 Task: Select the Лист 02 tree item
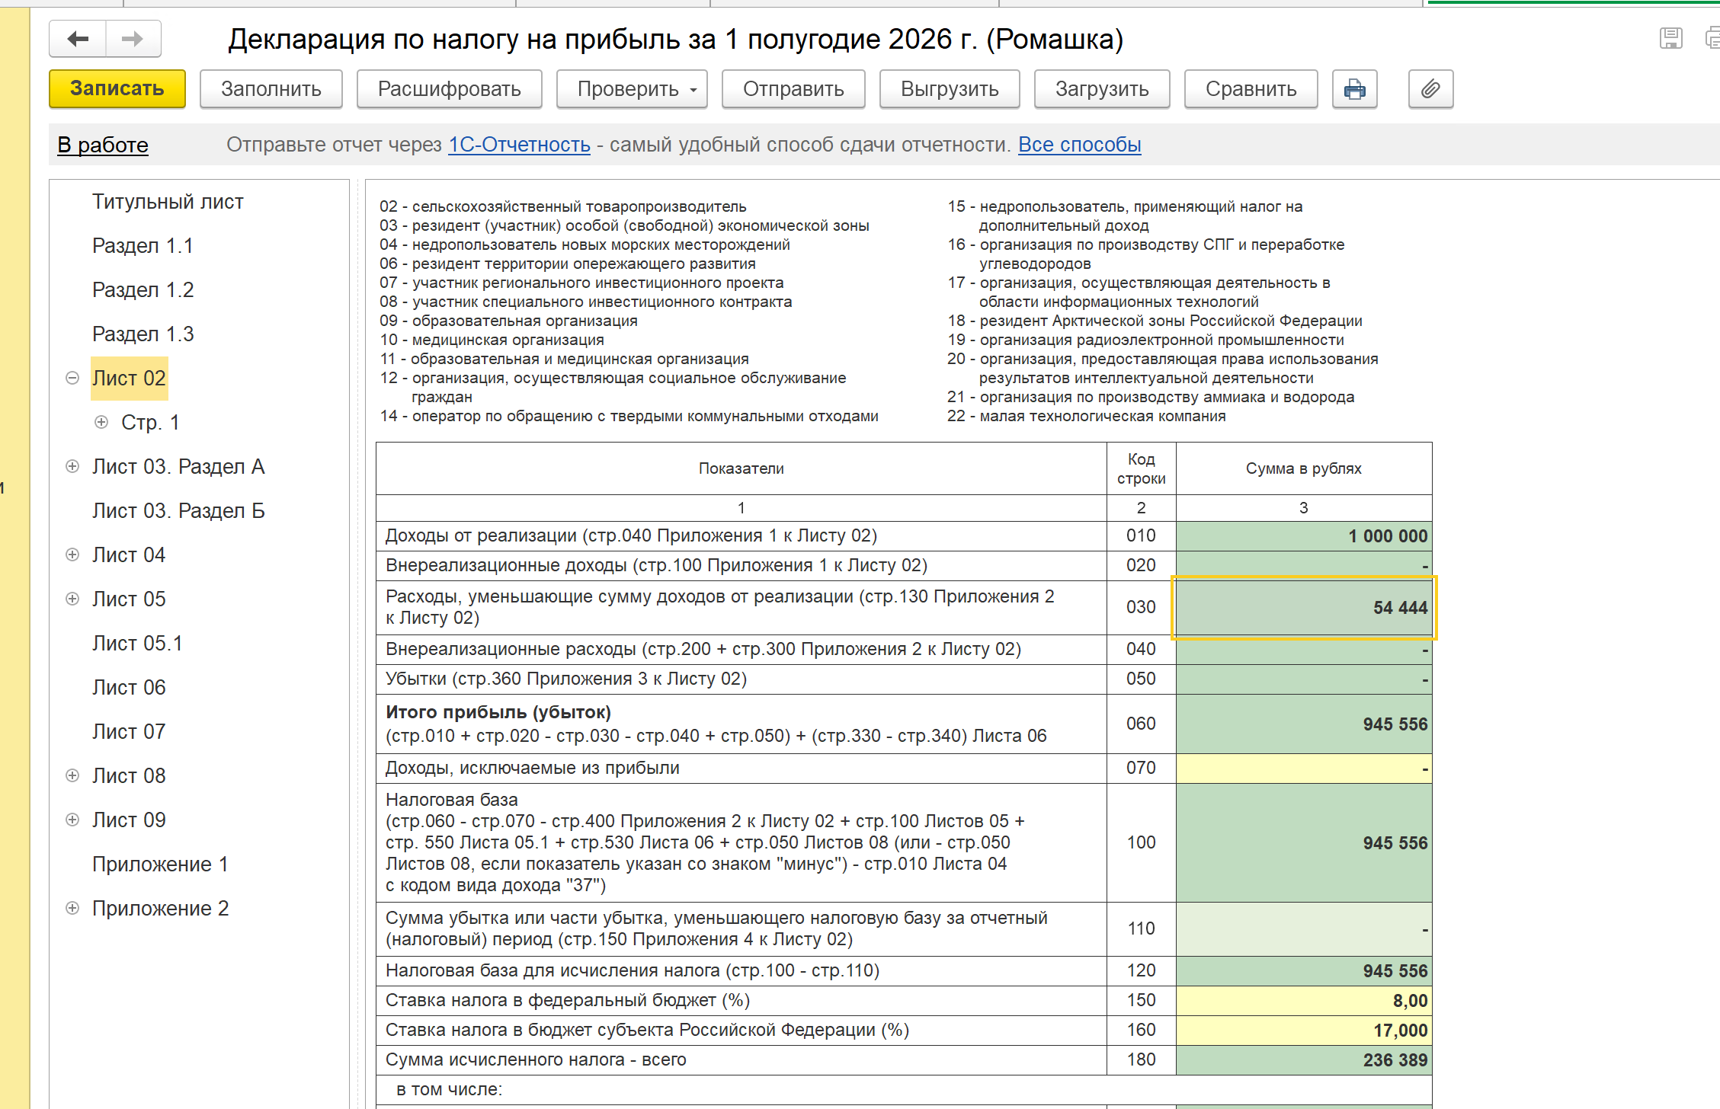click(129, 379)
